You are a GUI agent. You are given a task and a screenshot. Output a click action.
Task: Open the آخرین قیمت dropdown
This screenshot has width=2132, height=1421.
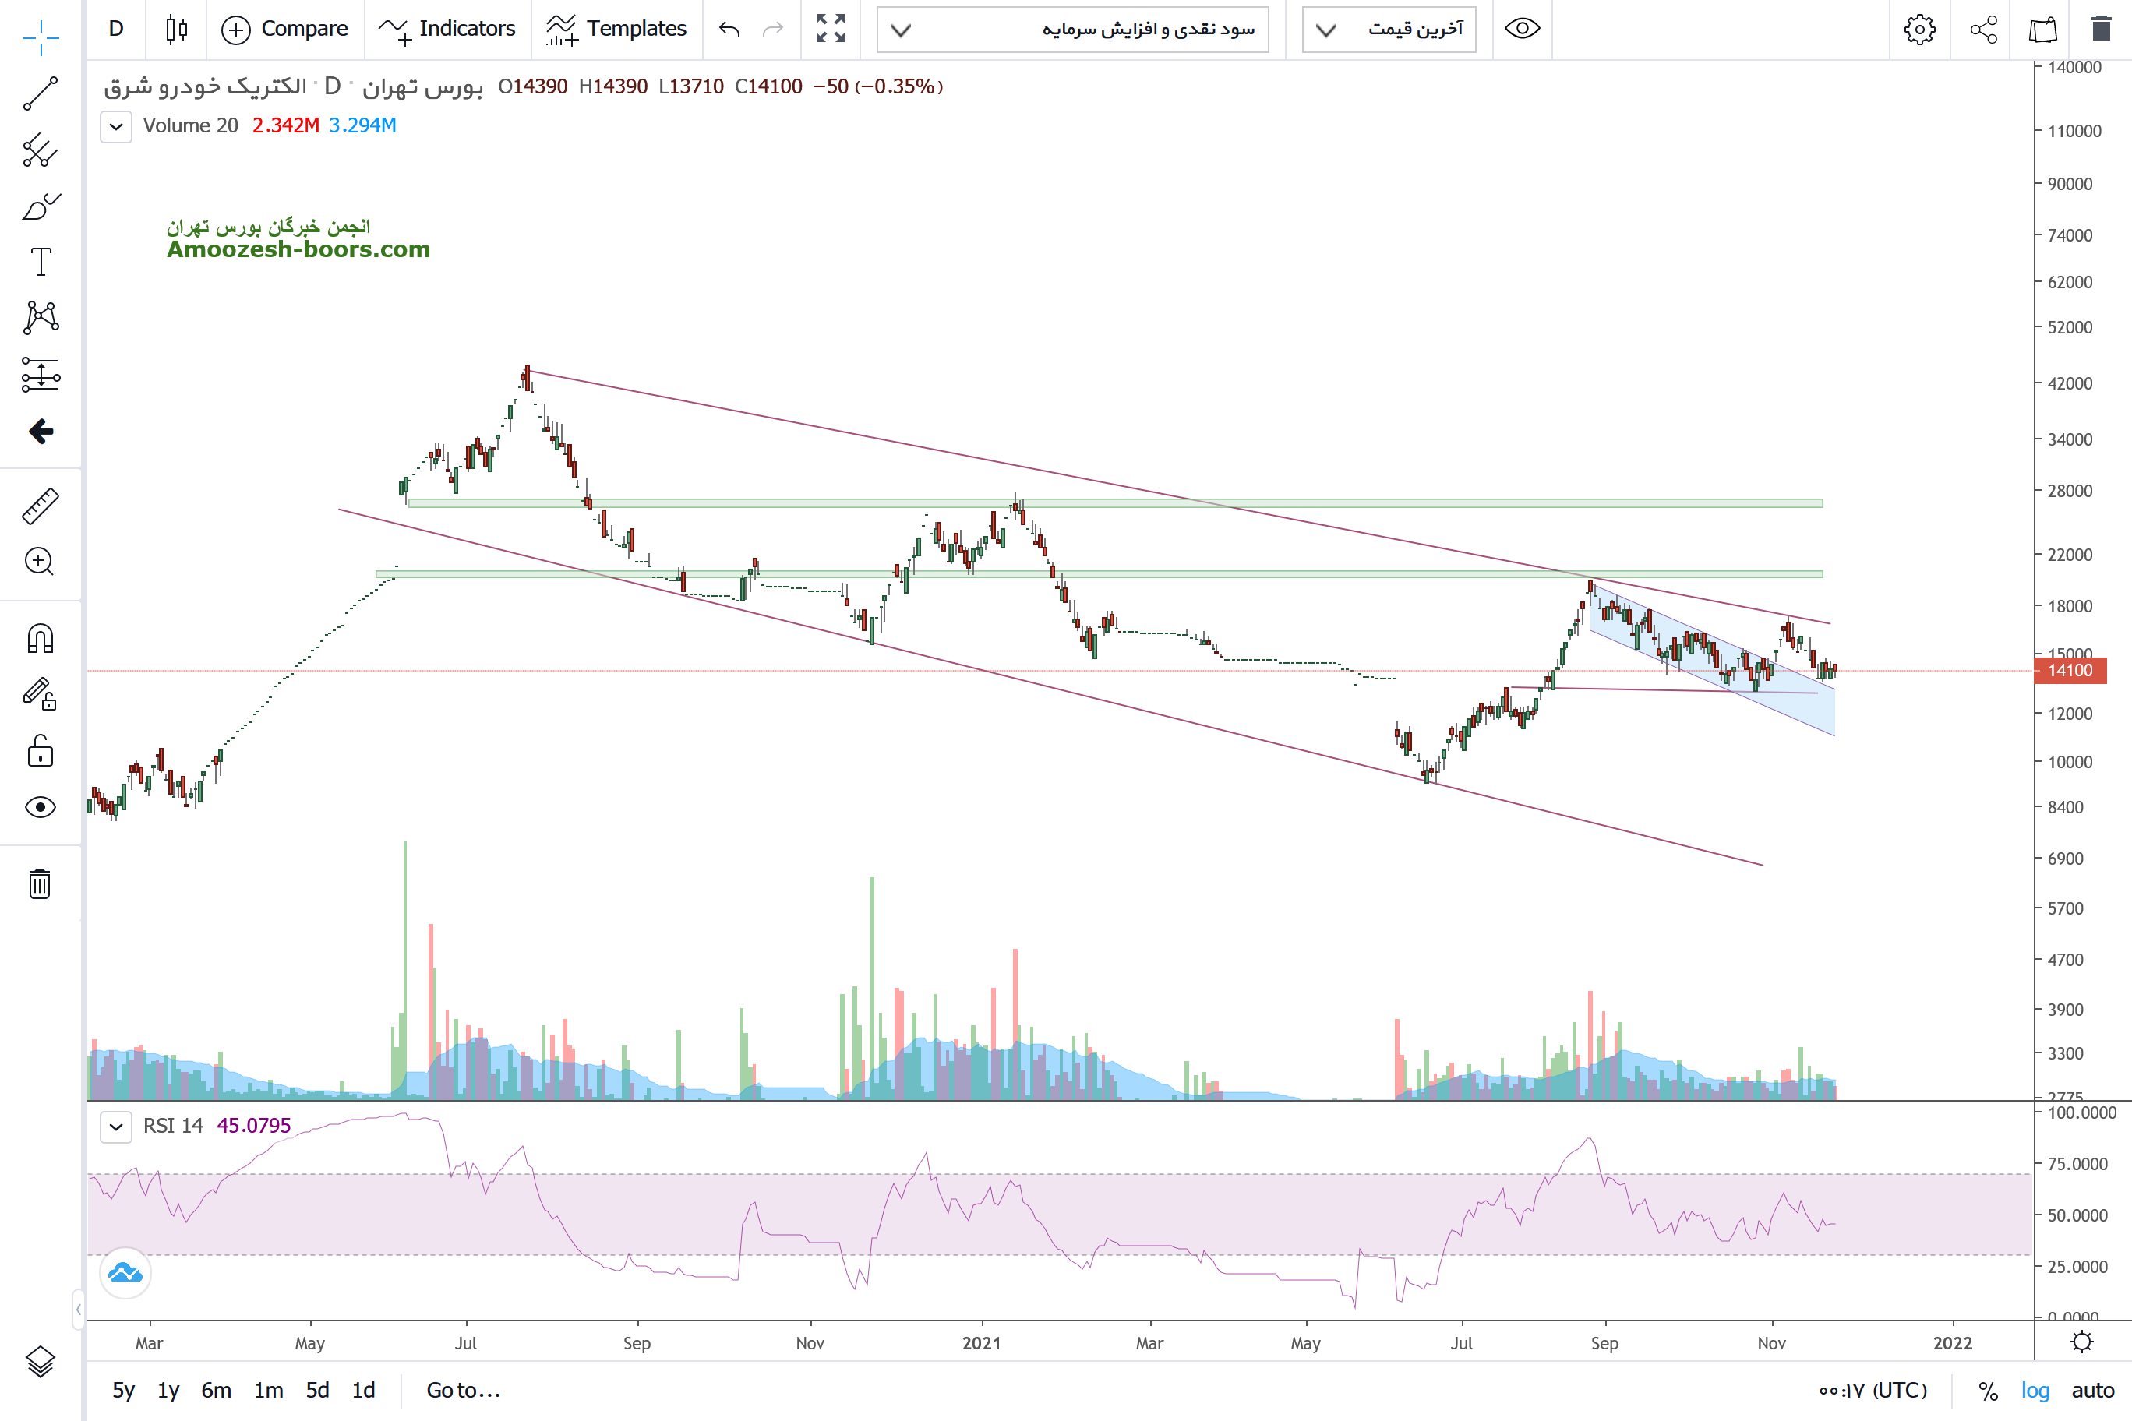point(1389,29)
